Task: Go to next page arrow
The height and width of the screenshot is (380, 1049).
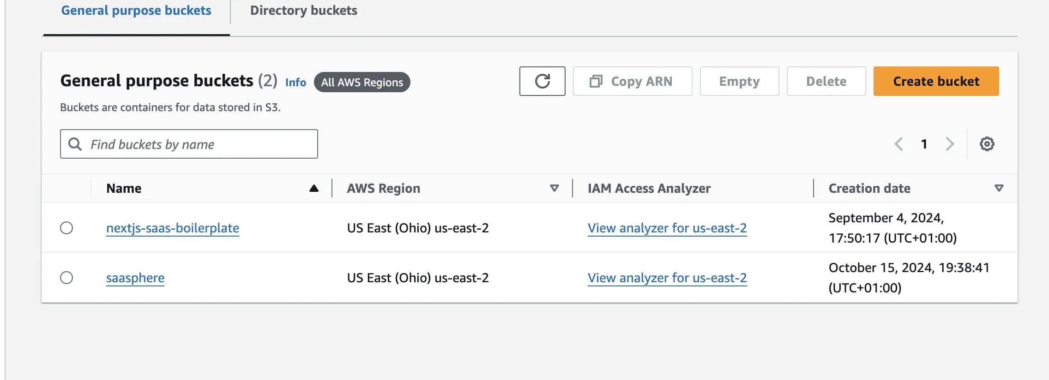Action: click(950, 144)
